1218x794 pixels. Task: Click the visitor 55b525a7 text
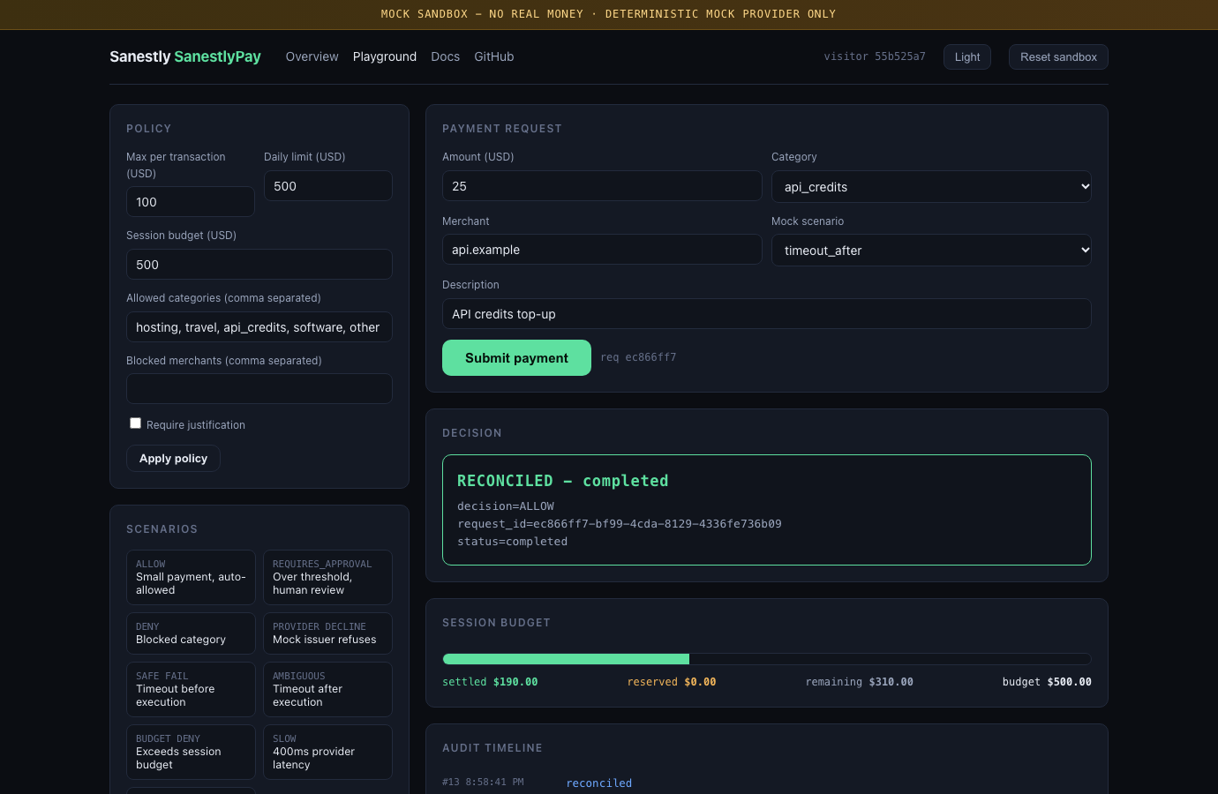click(875, 56)
